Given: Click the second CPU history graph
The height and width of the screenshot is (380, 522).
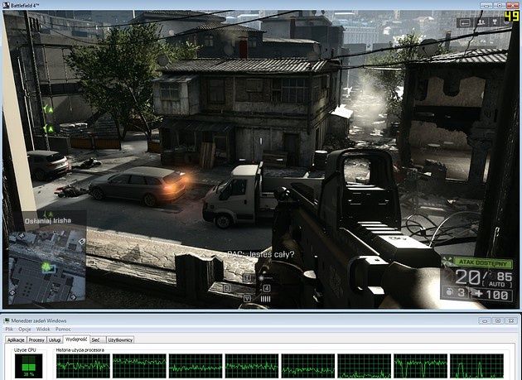Looking at the screenshot, I should coord(139,366).
